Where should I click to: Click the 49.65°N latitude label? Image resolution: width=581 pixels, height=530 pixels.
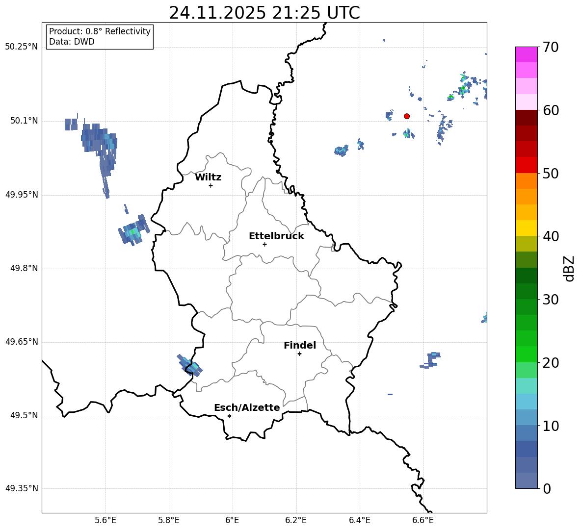click(22, 342)
